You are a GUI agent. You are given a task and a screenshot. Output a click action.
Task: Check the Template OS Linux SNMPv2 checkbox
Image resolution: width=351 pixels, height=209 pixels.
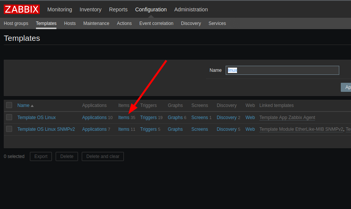pos(9,129)
